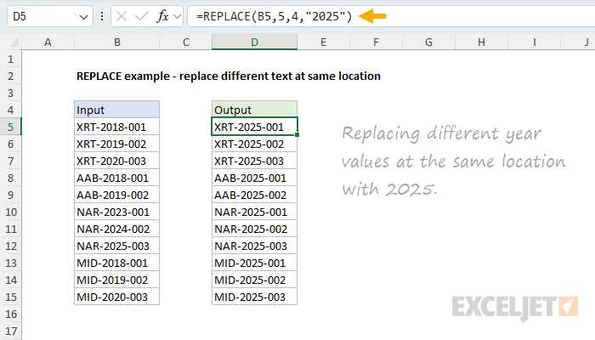Select column A header

48,42
